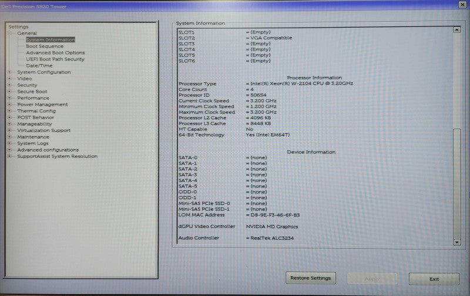Click the vertical scrollbar thumb

pos(457,183)
